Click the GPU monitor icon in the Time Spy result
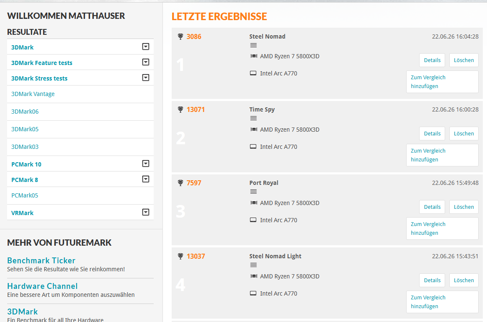The image size is (487, 322). coord(253,146)
